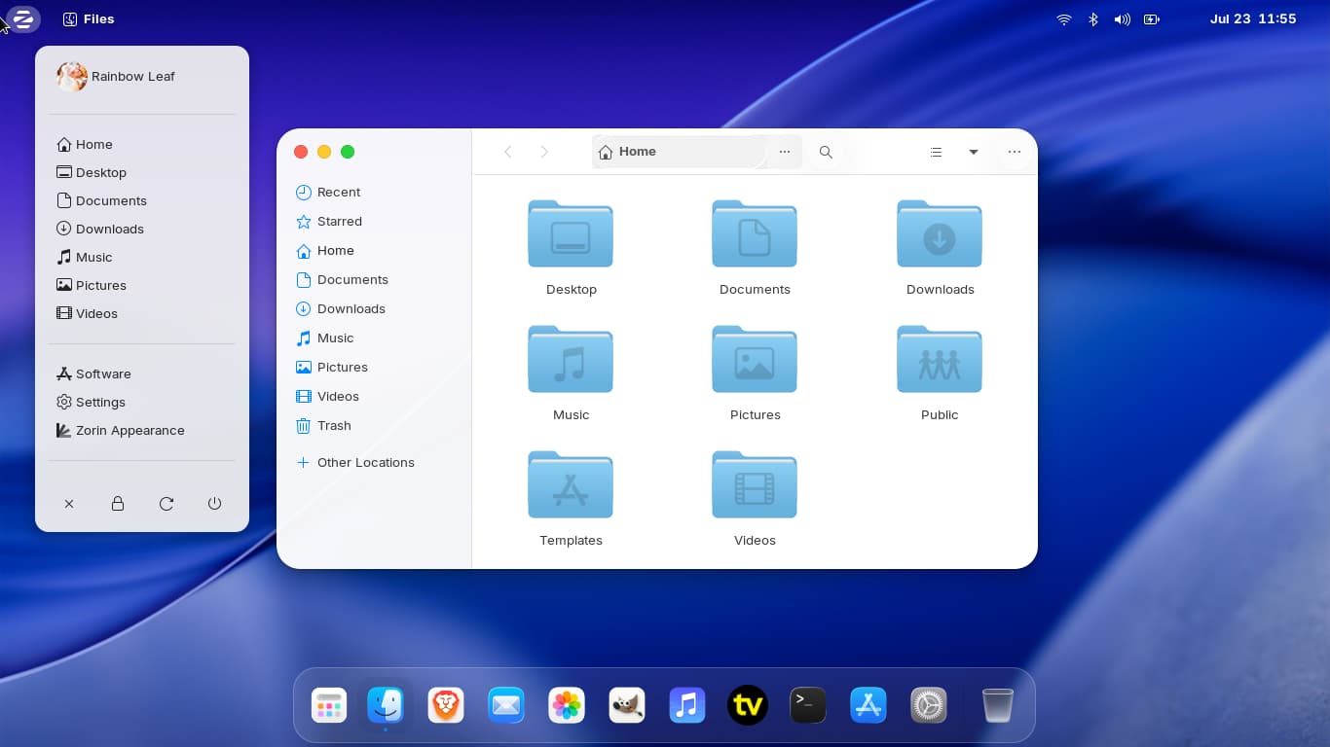Select the Pictures folder icon
Image resolution: width=1330 pixels, height=747 pixels.
[755, 359]
